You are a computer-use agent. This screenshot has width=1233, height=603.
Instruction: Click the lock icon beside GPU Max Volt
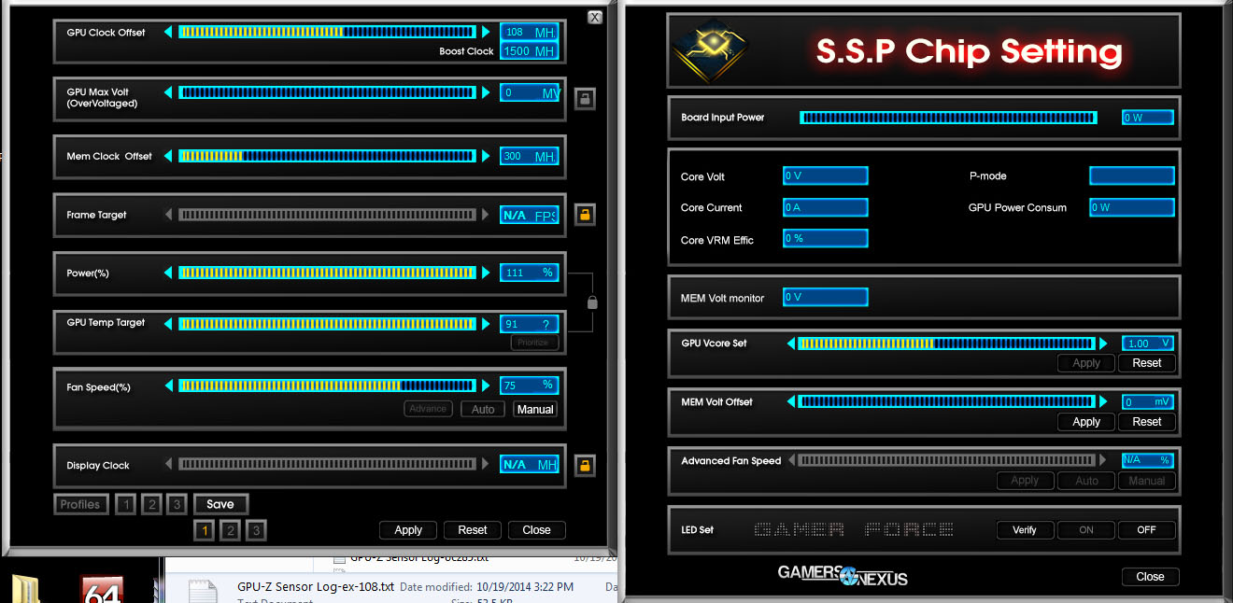[x=585, y=98]
